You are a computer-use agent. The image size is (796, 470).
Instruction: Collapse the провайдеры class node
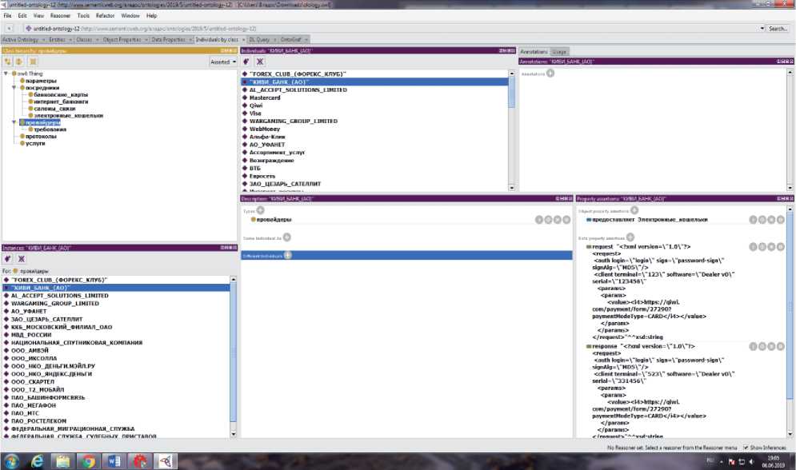[14, 122]
